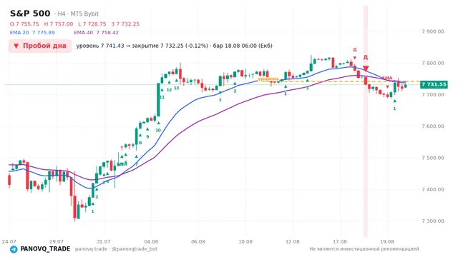458x257 pixels.
Task: Click the EMA 20 7 775.89 legend
Action: pos(32,33)
